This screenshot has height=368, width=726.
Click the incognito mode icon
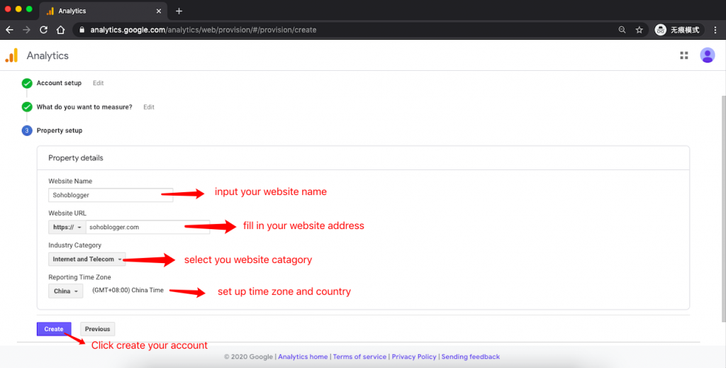(x=660, y=30)
